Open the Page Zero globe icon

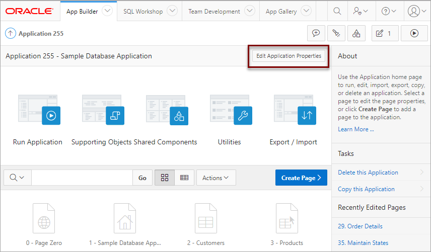pyautogui.click(x=44, y=218)
